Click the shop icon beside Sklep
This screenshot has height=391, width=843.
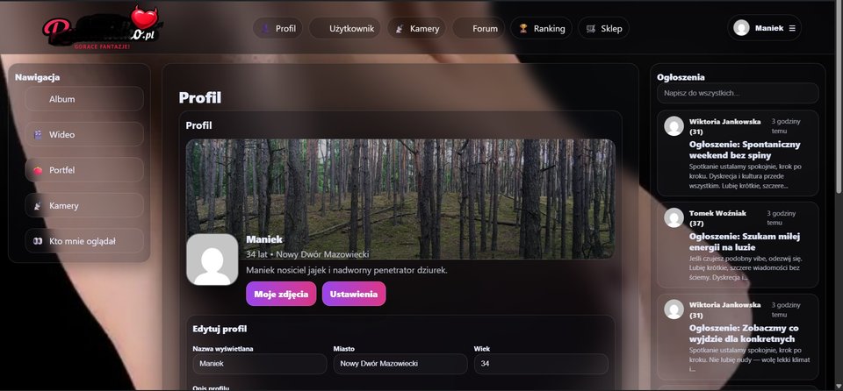click(591, 28)
